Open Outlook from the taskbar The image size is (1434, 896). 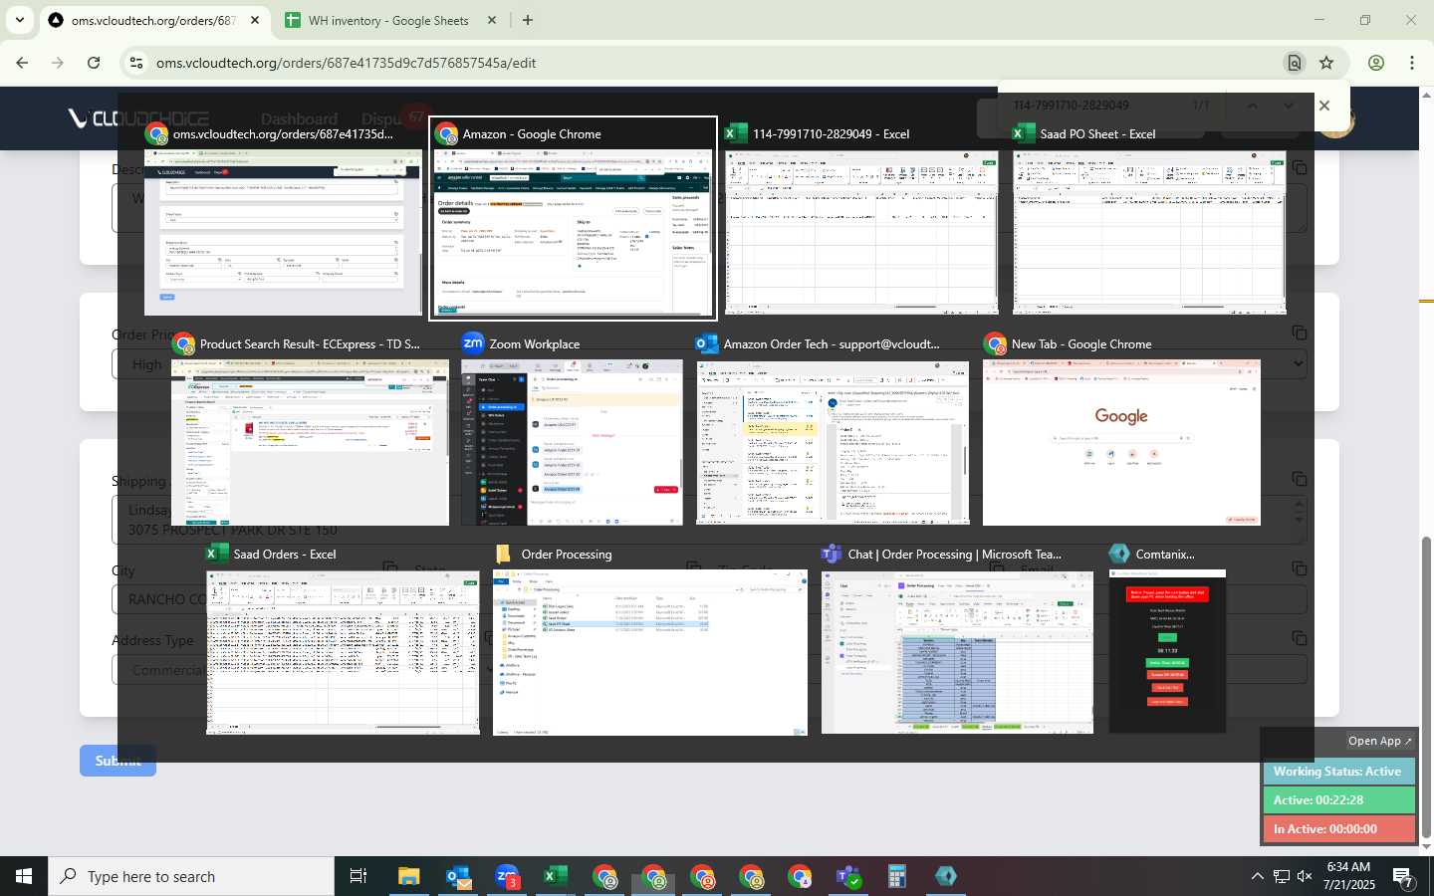coord(458,876)
